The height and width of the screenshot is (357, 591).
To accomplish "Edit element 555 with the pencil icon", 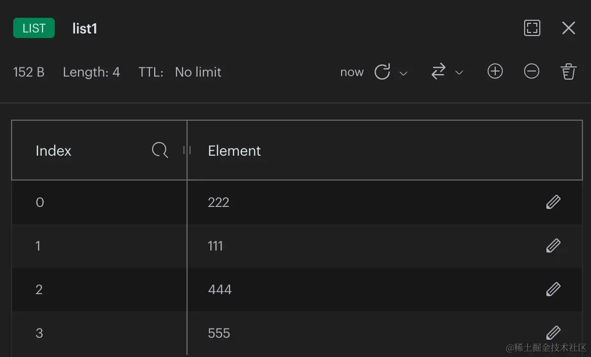I will pyautogui.click(x=553, y=333).
